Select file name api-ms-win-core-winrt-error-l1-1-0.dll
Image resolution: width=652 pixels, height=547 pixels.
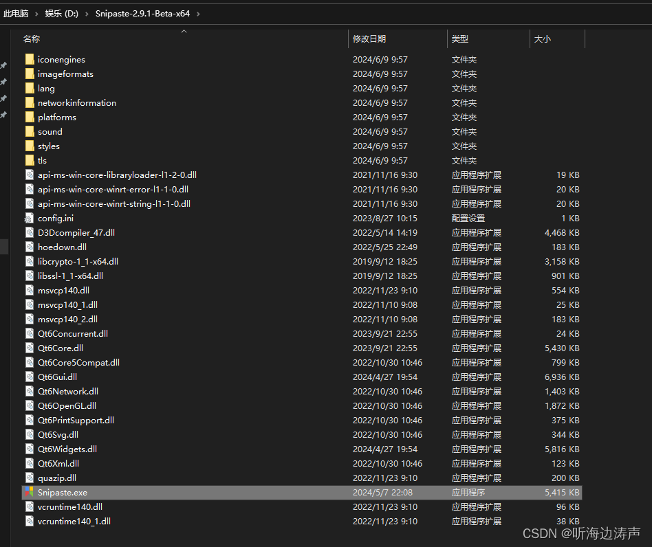pyautogui.click(x=113, y=190)
